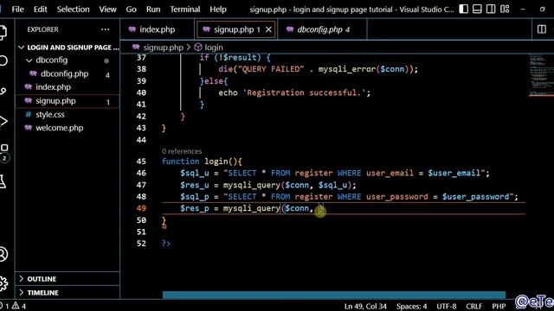Click the PHP icon beside welcome.php

[x=29, y=128]
